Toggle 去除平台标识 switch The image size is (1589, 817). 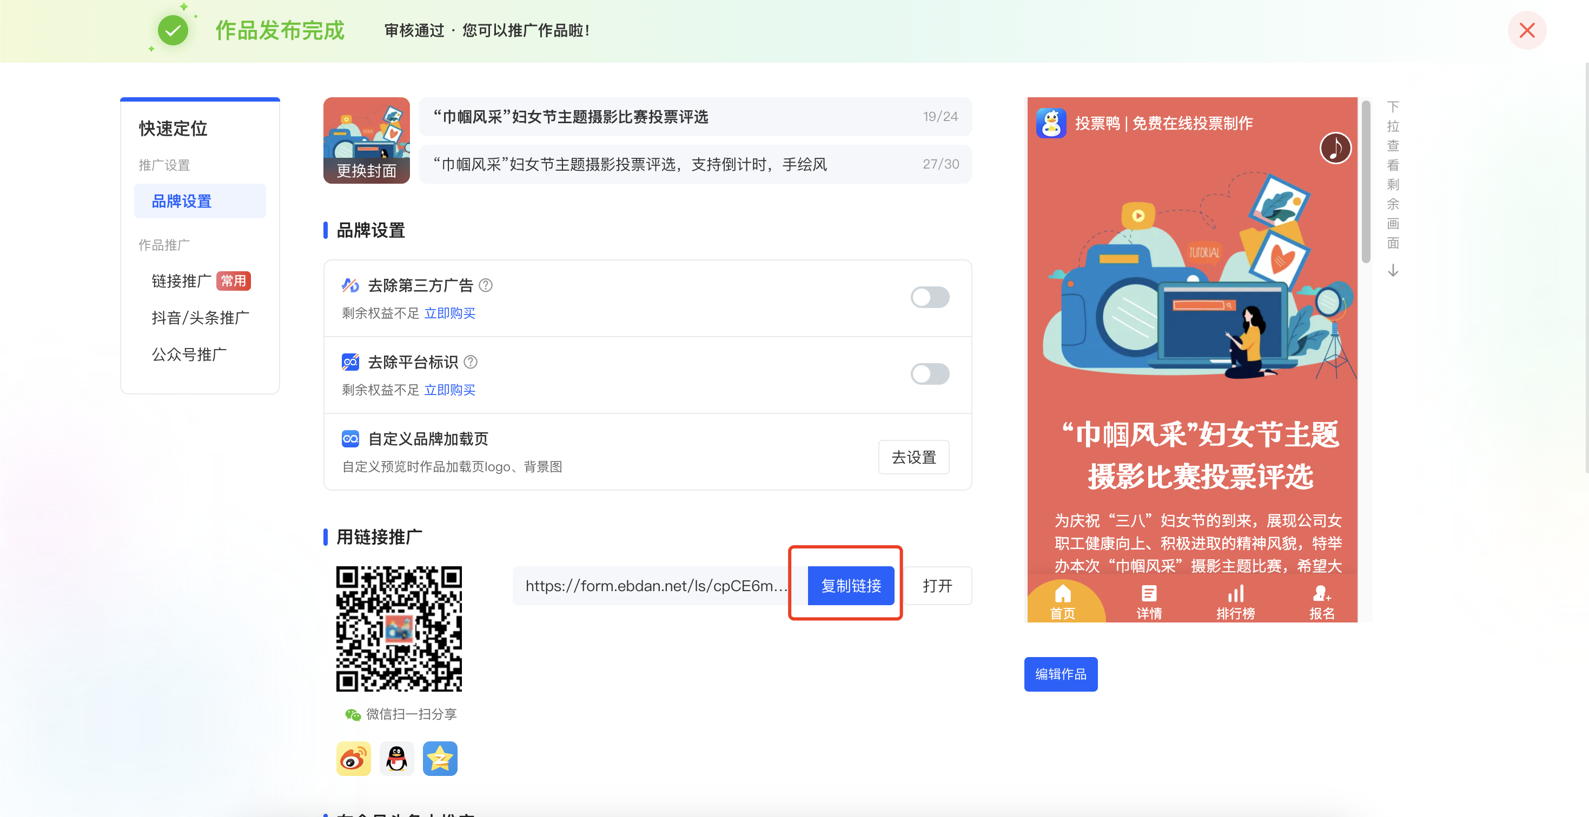(930, 374)
